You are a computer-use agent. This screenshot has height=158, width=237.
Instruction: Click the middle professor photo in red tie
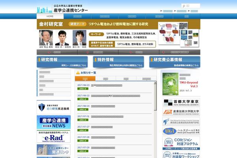(x=62, y=38)
